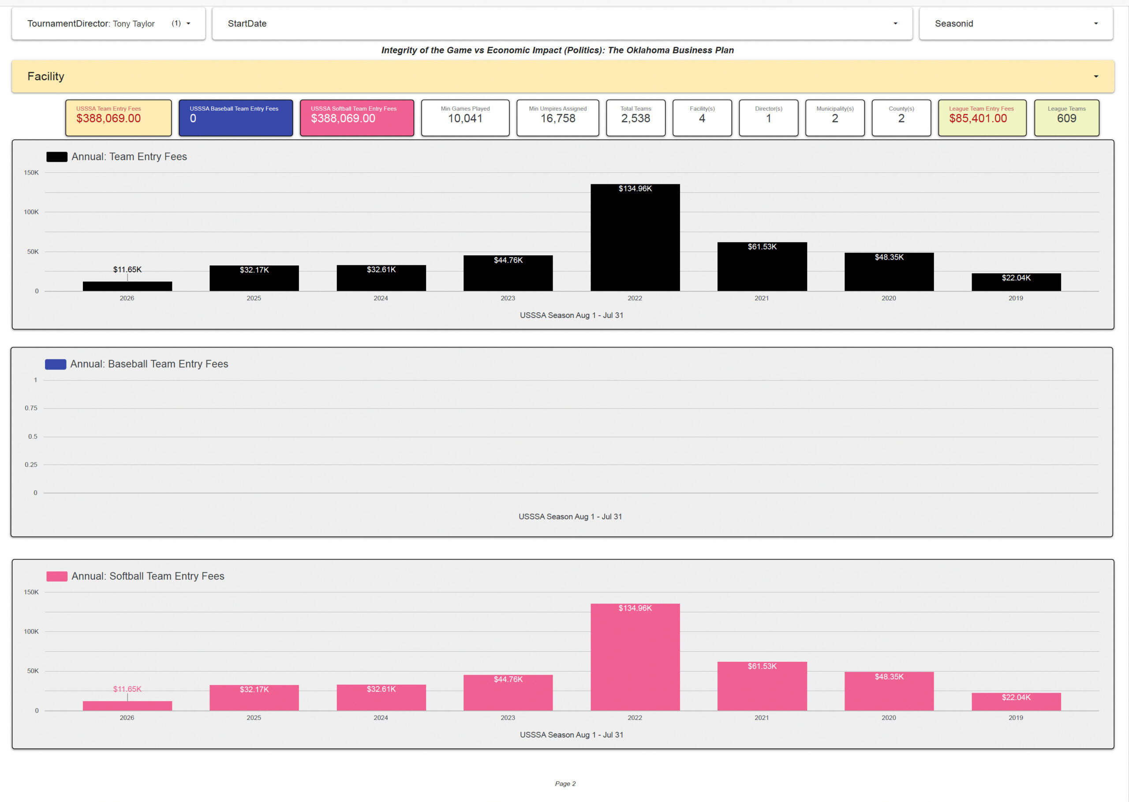1129x802 pixels.
Task: Click the 2023 pink softball bar $44.76K
Action: (508, 692)
